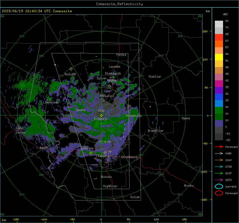Click the Hanna town label
Image resolution: width=239 pixels, height=223 pixels.
186,118
